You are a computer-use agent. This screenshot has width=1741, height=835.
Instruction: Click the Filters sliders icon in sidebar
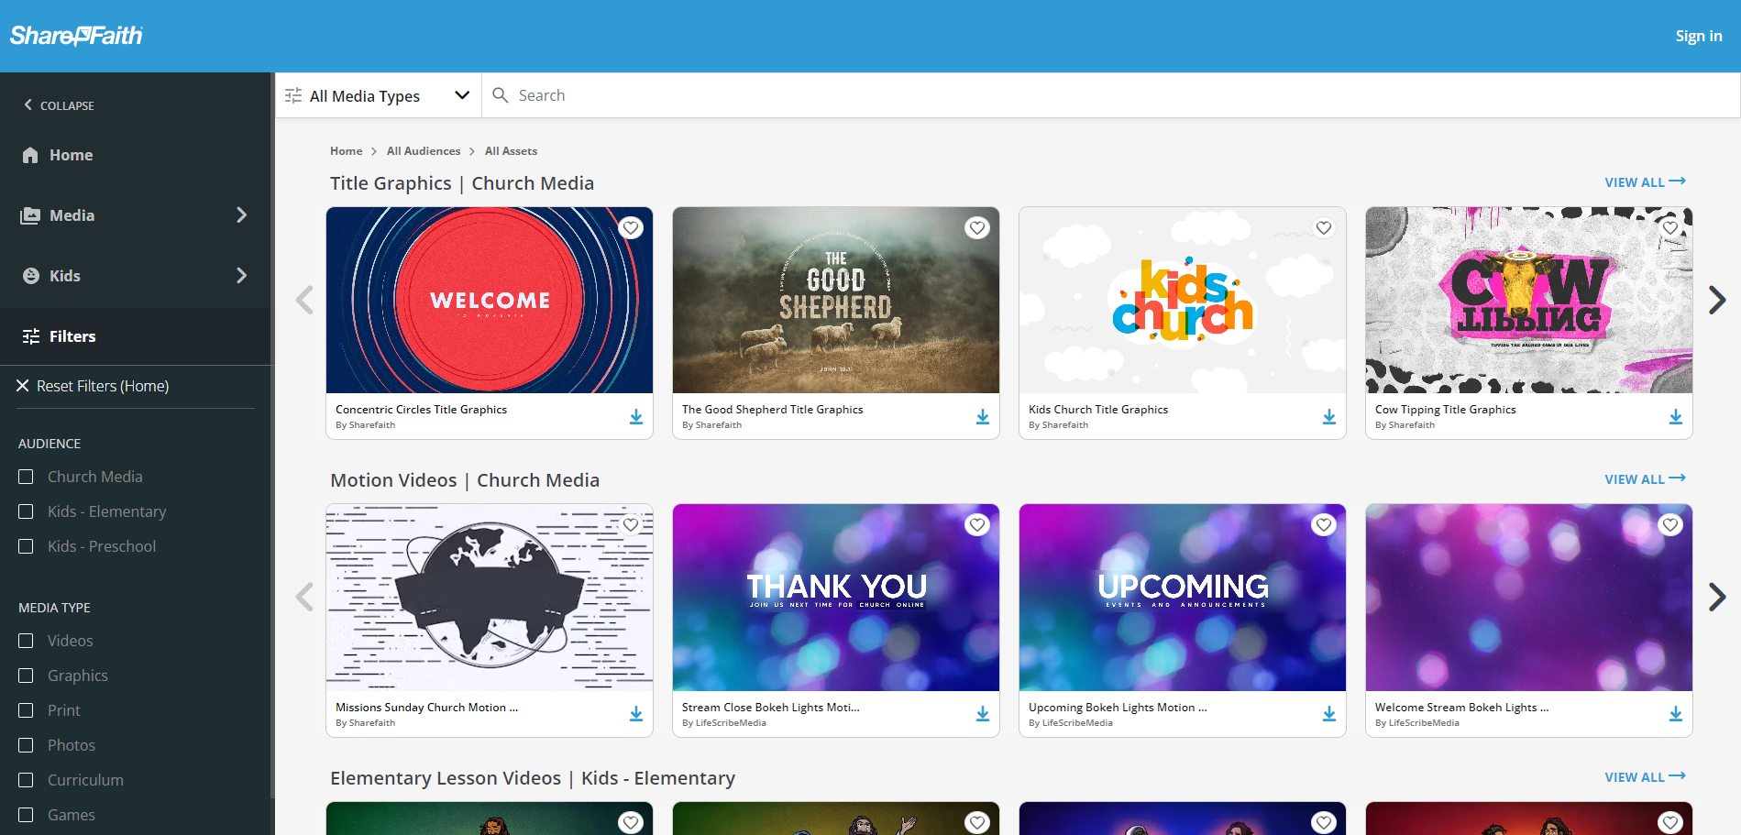click(30, 336)
